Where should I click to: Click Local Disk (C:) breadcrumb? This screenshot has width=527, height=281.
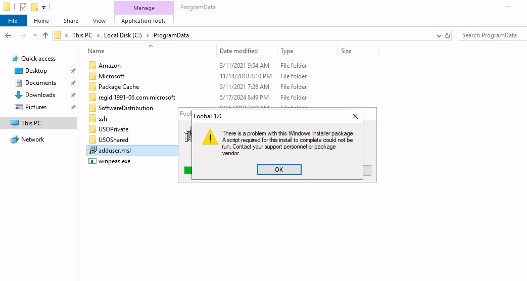coord(123,35)
